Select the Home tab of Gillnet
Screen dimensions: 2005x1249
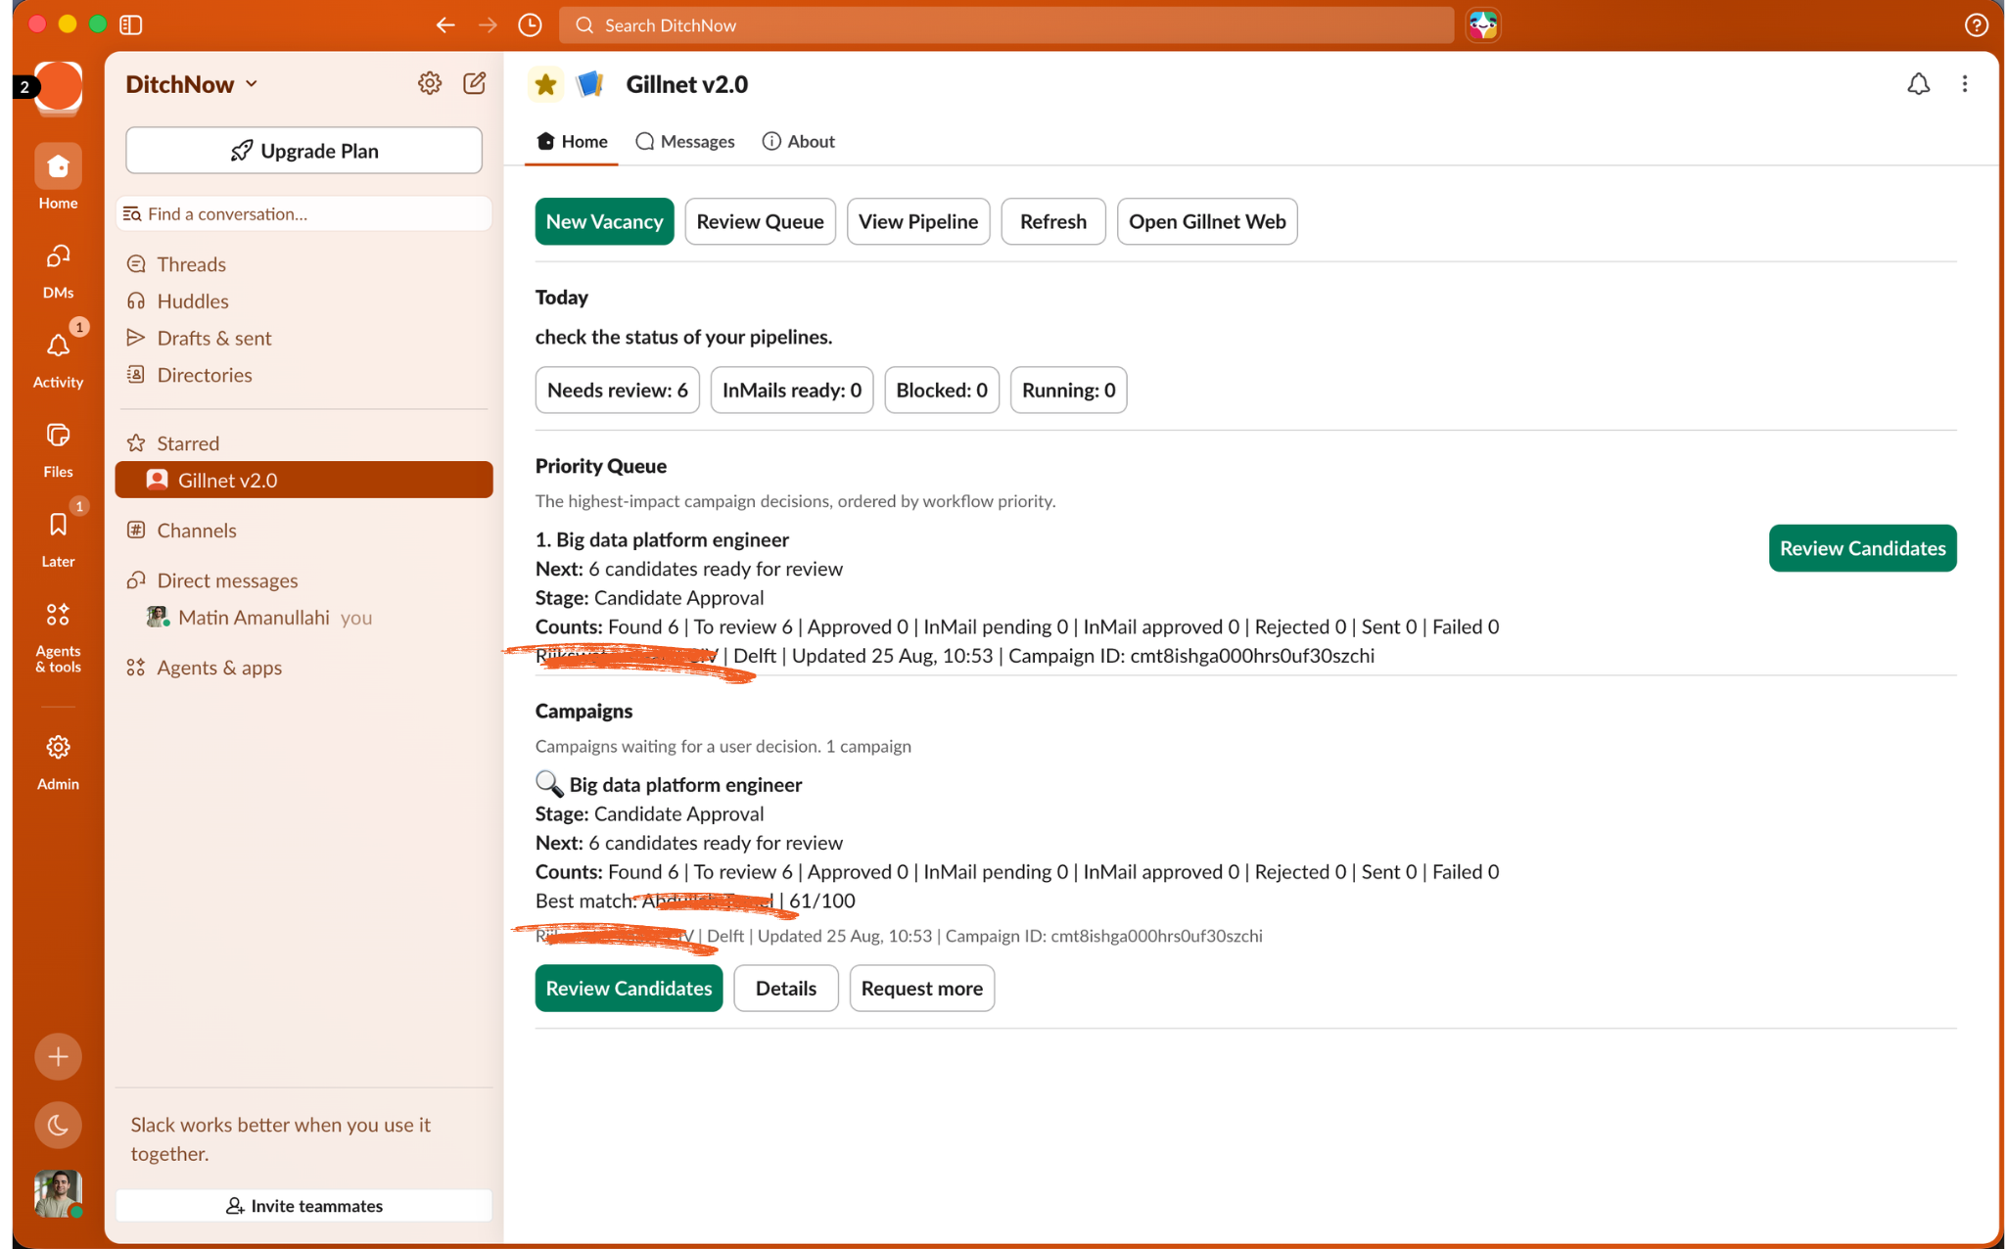click(x=573, y=141)
